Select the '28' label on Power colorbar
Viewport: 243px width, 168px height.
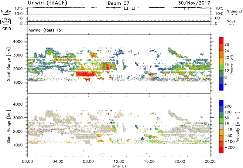227,44
